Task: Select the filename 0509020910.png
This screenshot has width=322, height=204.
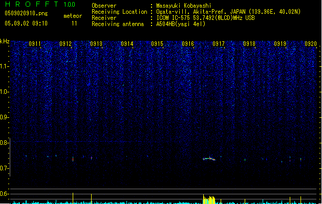Action: 26,14
